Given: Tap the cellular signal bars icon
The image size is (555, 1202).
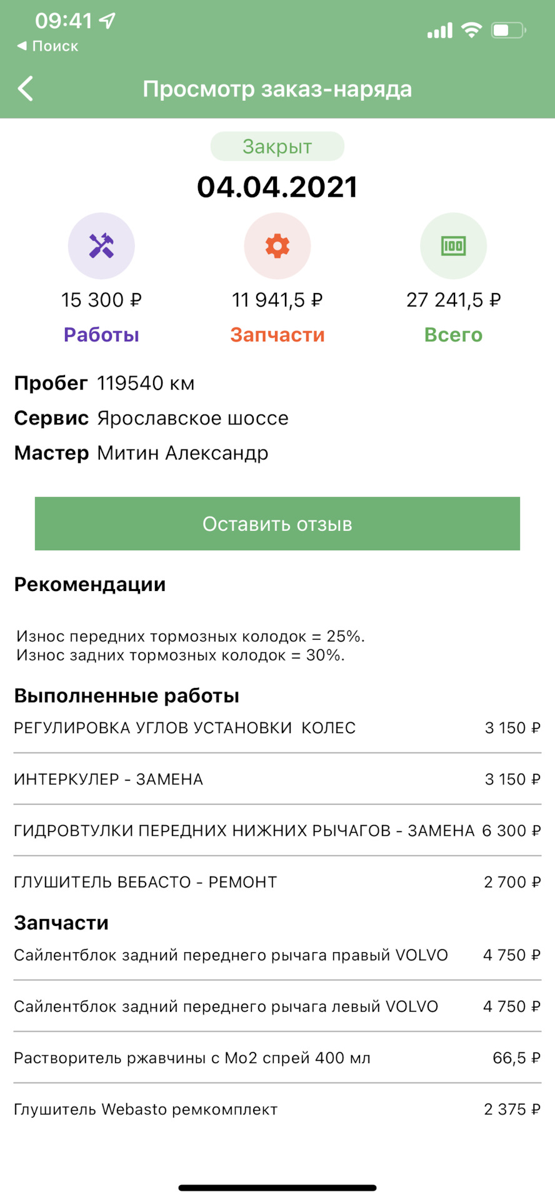Looking at the screenshot, I should point(439,30).
